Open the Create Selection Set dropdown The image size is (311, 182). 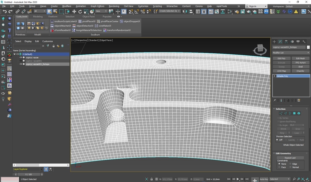point(170,11)
